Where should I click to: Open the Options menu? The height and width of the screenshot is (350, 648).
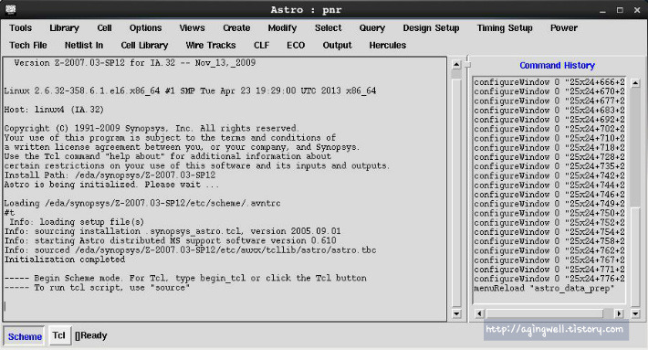point(145,28)
